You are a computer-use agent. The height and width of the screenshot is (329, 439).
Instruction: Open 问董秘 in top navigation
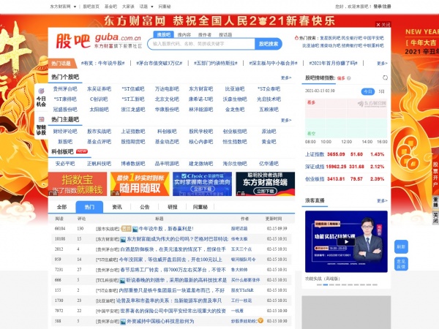(165, 7)
